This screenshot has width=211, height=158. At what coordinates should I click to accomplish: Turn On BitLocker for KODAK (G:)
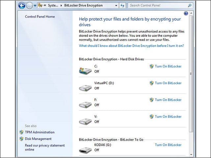coord(168,145)
